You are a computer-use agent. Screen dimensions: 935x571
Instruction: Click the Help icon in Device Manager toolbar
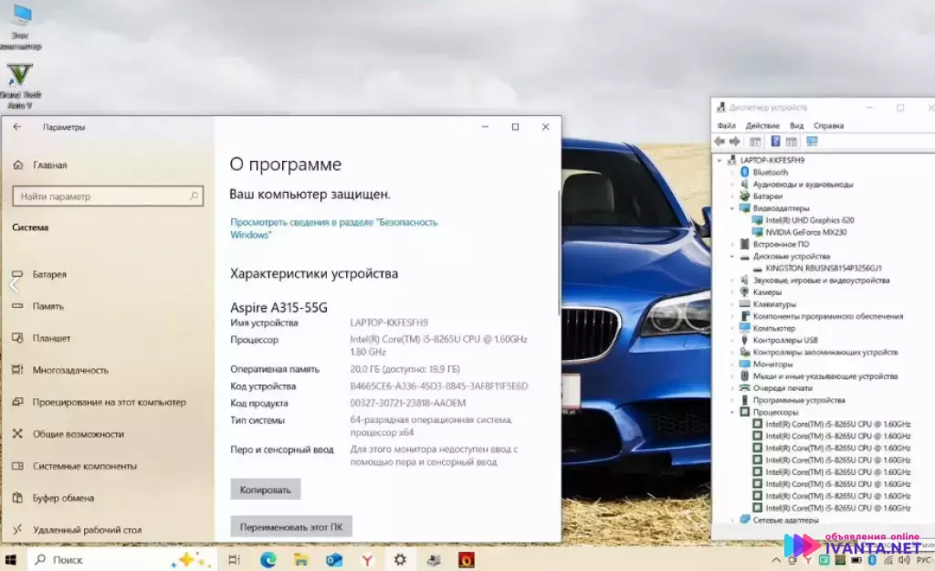point(775,141)
